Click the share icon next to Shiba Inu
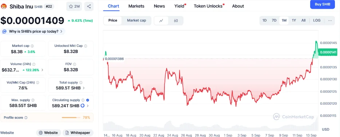Image resolution: width=340 pixels, height=137 pixels. [89, 7]
